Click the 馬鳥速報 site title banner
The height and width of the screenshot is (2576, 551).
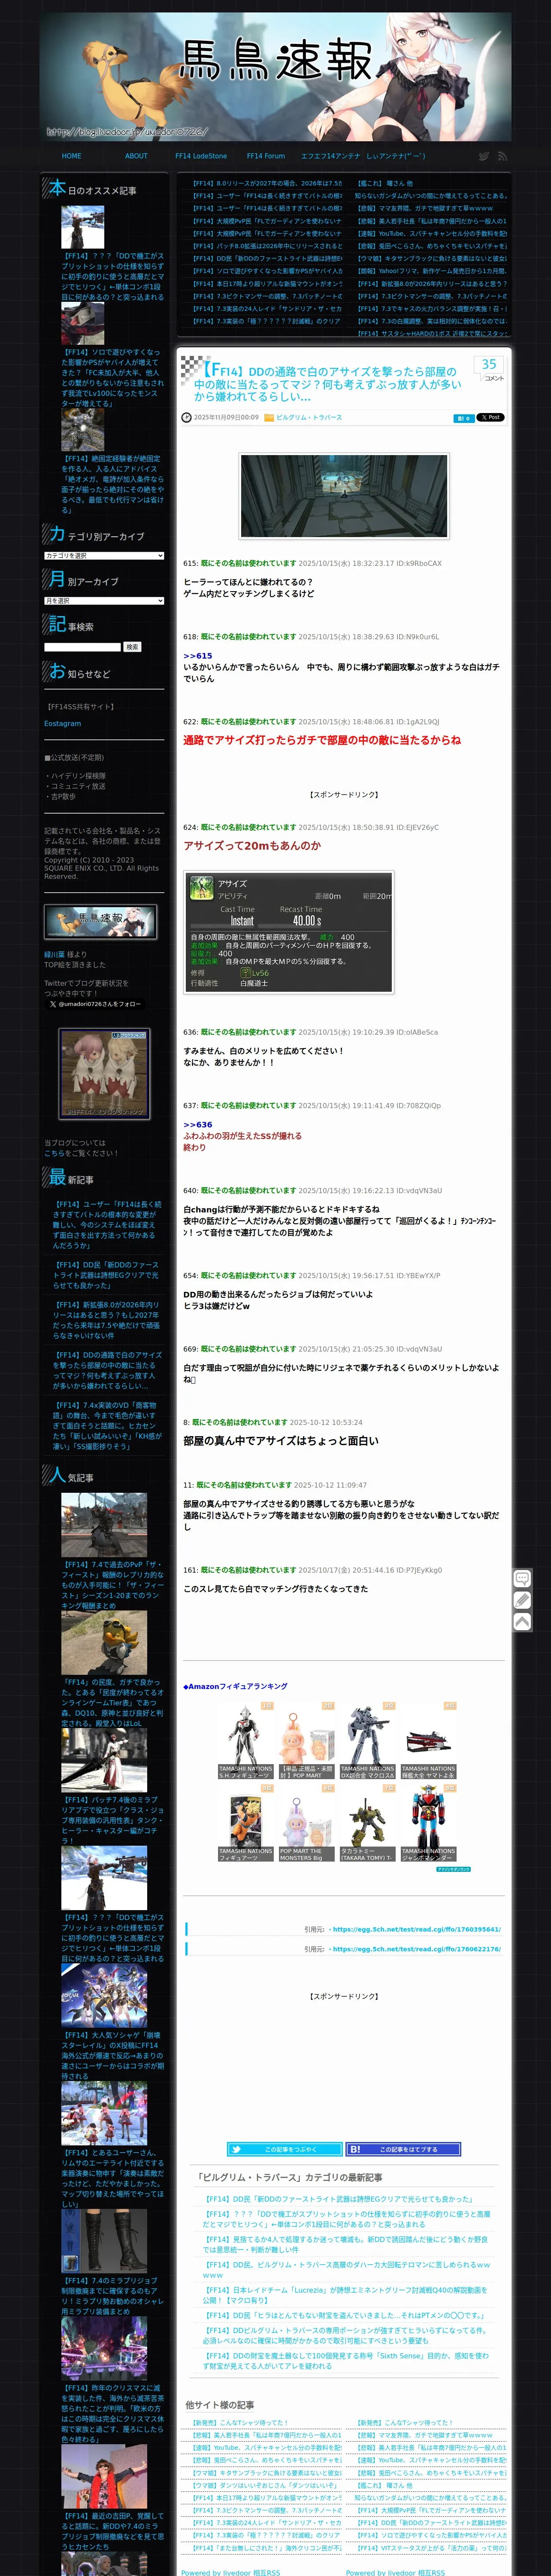pyautogui.click(x=275, y=76)
